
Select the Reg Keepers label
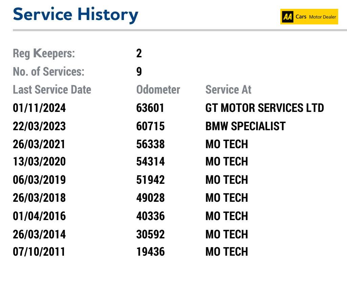[x=44, y=54]
